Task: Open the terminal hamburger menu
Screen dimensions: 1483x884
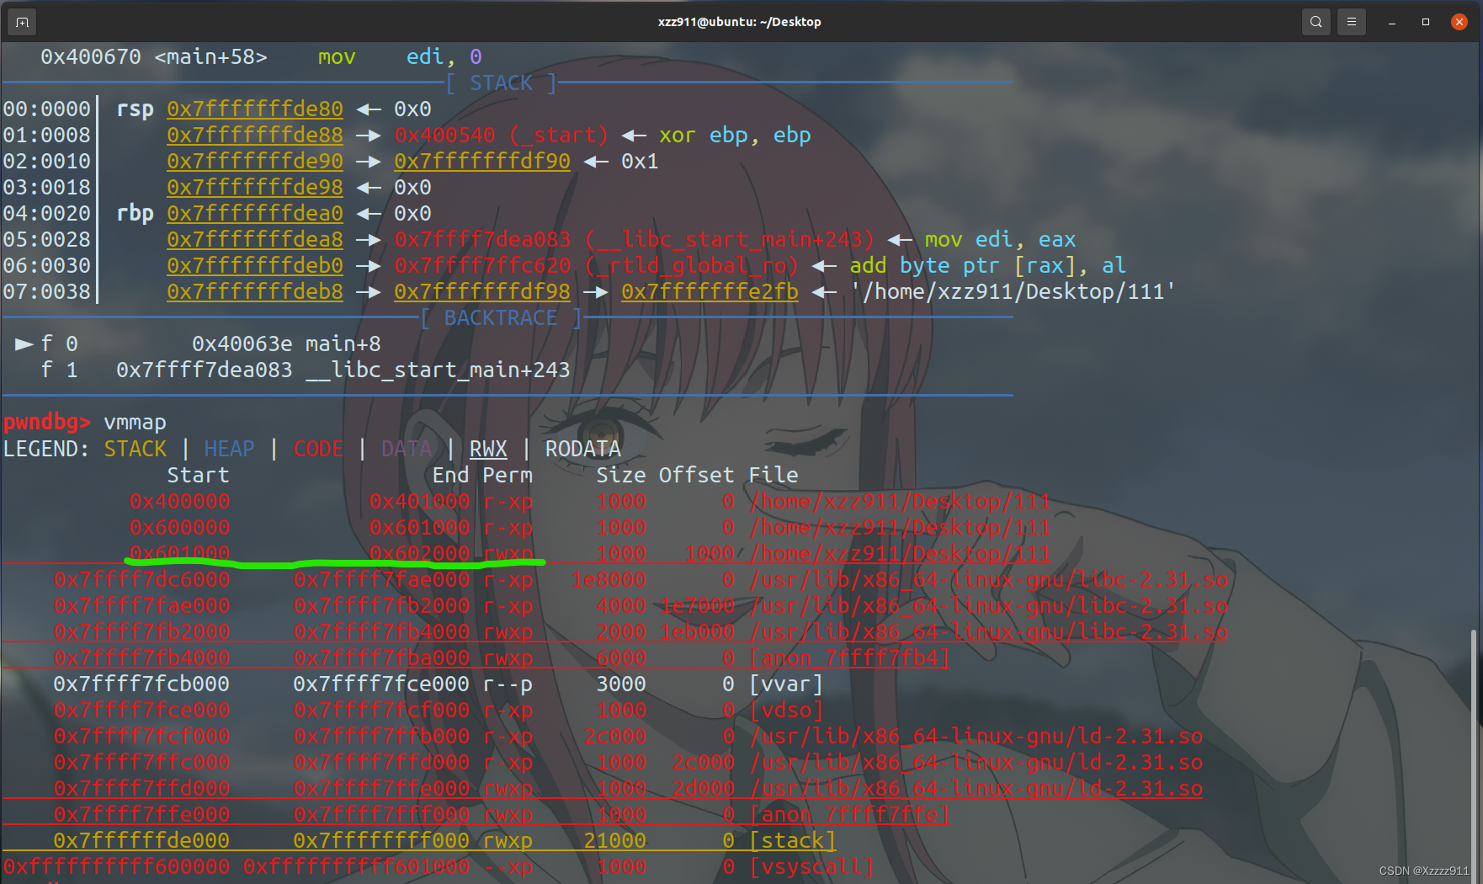Action: click(x=1352, y=22)
